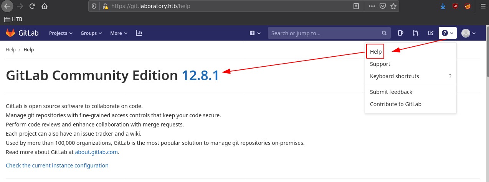Open the instance activity chart icon

coord(139,33)
